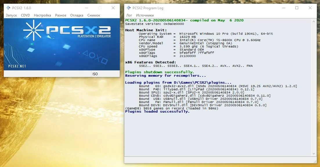Click the 'CPU speed = 3.599 ghz' line

tap(188, 46)
